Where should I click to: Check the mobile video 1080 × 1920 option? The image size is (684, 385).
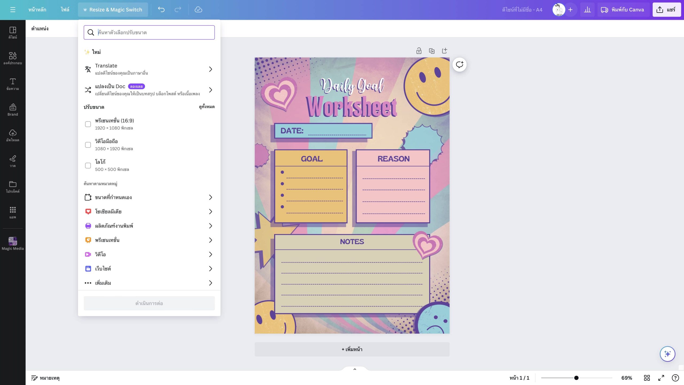[88, 145]
